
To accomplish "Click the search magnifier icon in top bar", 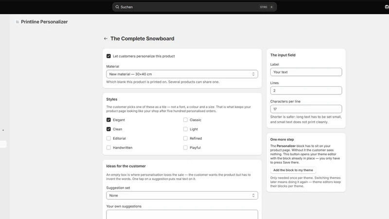I will click(117, 7).
